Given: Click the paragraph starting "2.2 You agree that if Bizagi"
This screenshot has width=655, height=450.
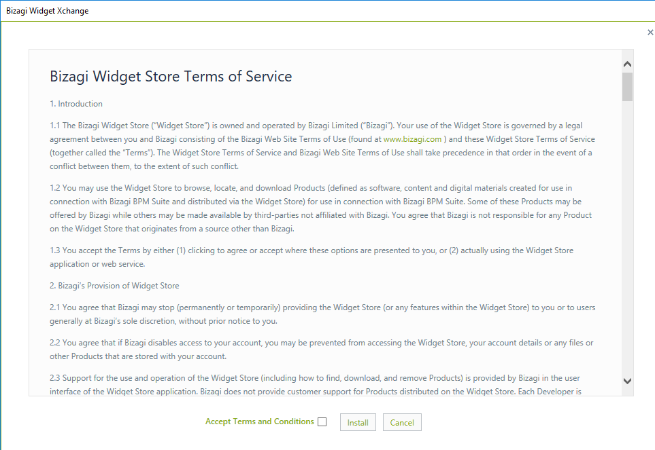Looking at the screenshot, I should tap(322, 350).
